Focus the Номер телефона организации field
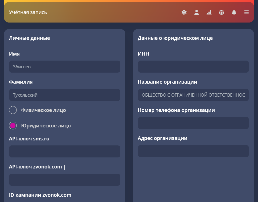Screen dimensions: 258x202 [x=193, y=123]
